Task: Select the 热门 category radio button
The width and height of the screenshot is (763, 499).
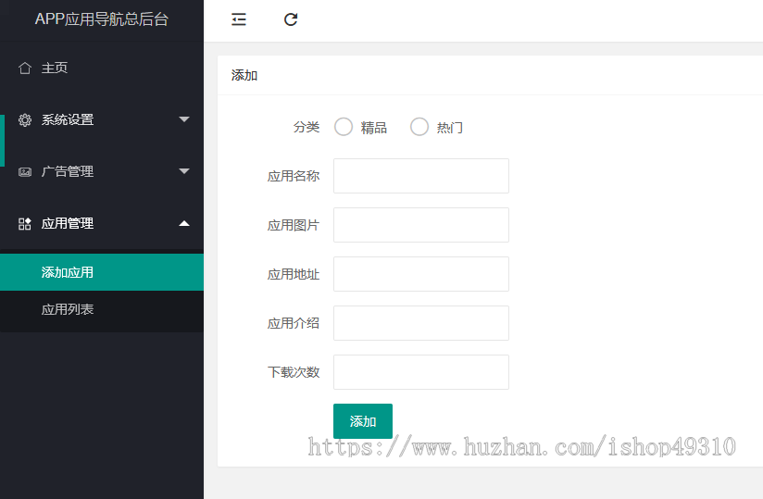Action: pyautogui.click(x=419, y=127)
